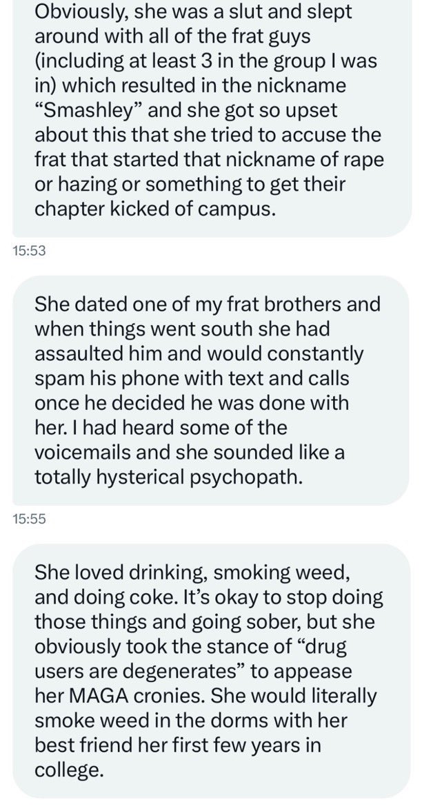This screenshot has height=806, width=422.
Task: Click the 15:53 timestamp
Action: click(x=29, y=252)
